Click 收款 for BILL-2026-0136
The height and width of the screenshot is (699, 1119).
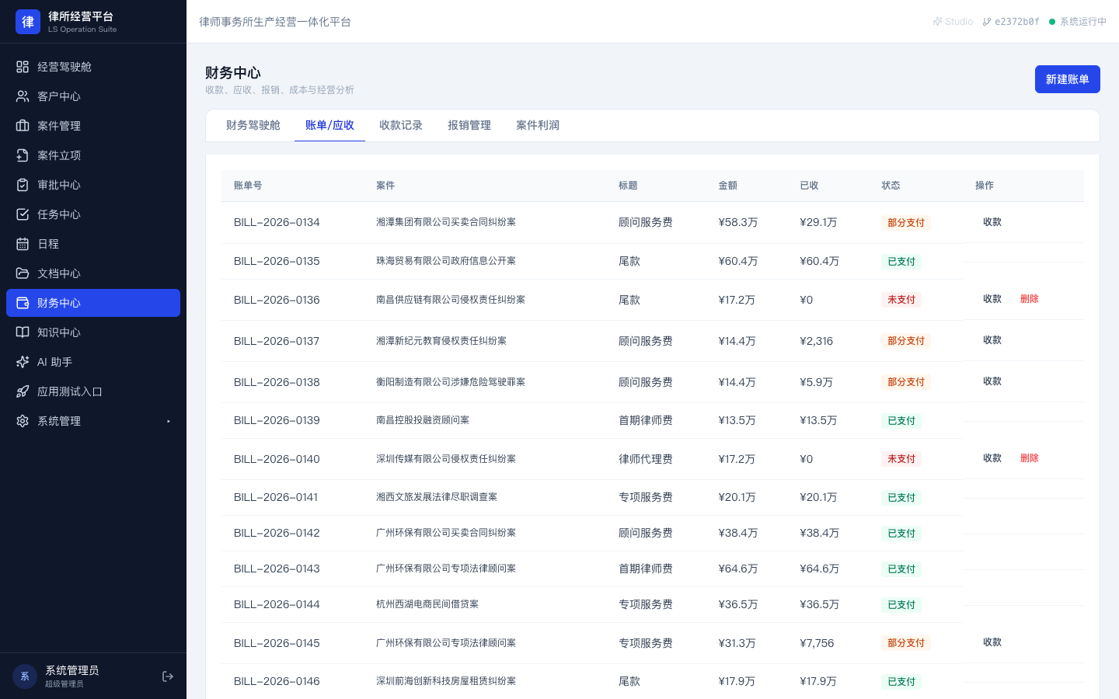coord(992,299)
